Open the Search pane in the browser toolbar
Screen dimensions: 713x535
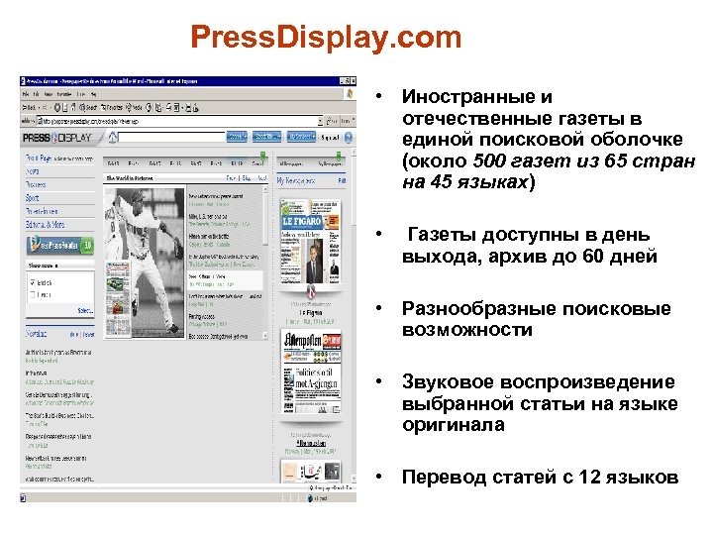point(89,108)
